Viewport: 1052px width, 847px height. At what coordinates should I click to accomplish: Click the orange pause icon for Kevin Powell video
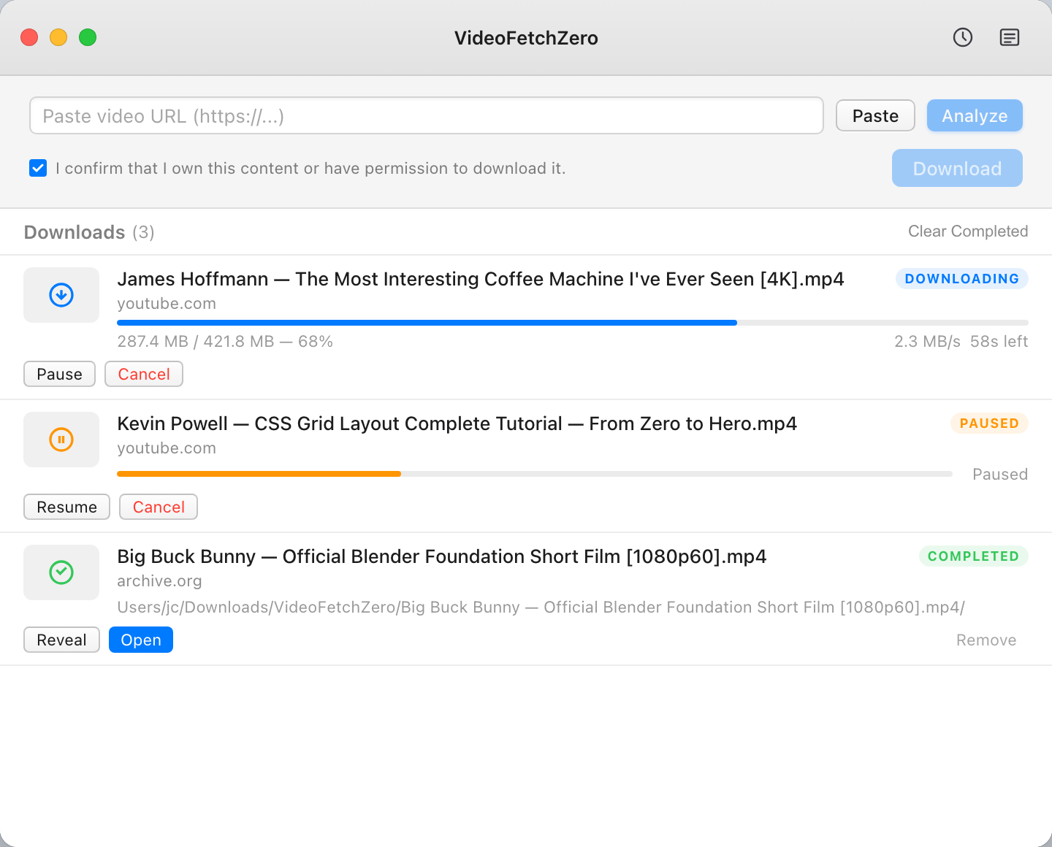coord(61,440)
